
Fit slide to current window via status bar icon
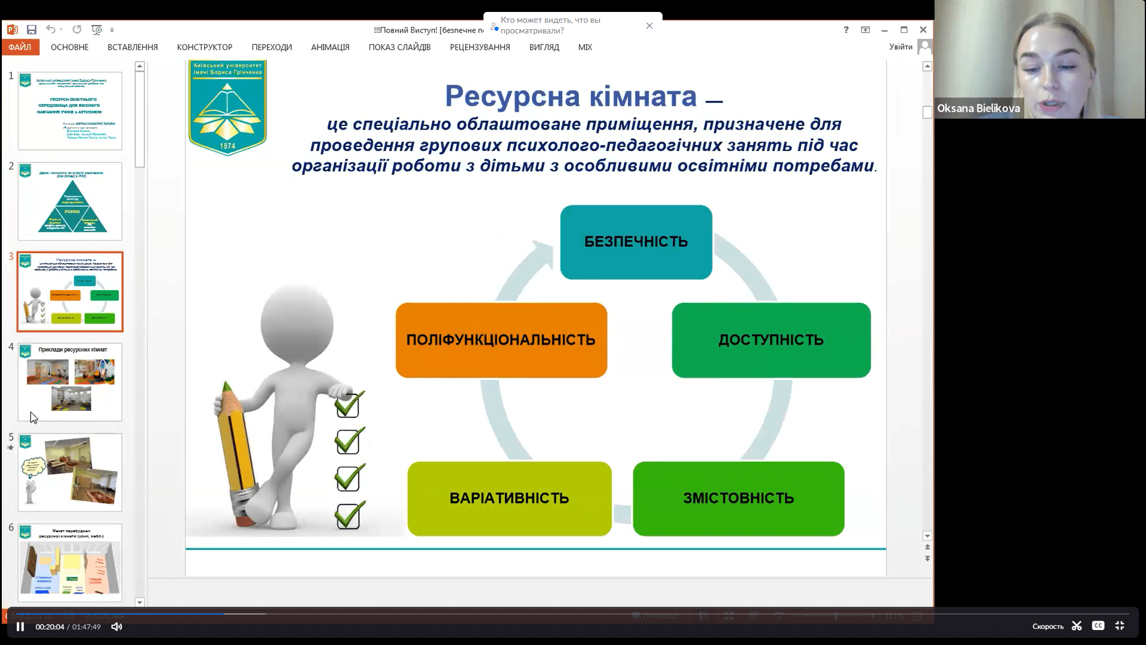pyautogui.click(x=917, y=616)
